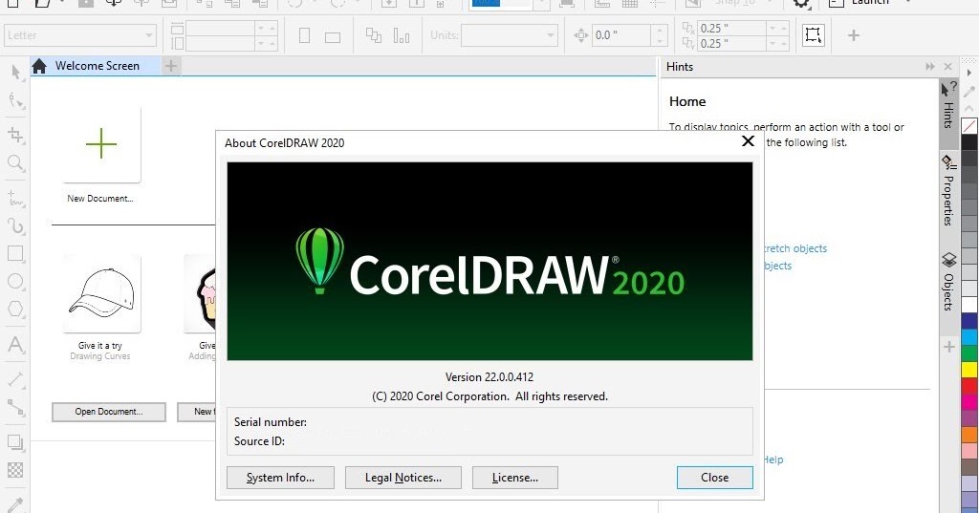Select the Transparency checkerboard tool
The width and height of the screenshot is (979, 513).
point(15,470)
